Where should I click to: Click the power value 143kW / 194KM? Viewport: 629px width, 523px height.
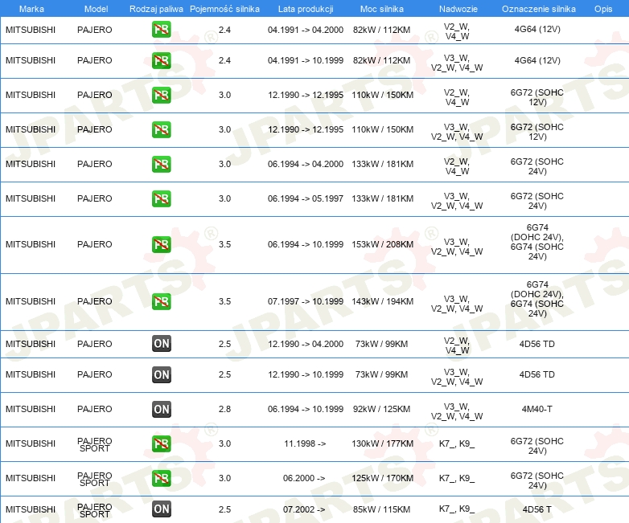382,301
